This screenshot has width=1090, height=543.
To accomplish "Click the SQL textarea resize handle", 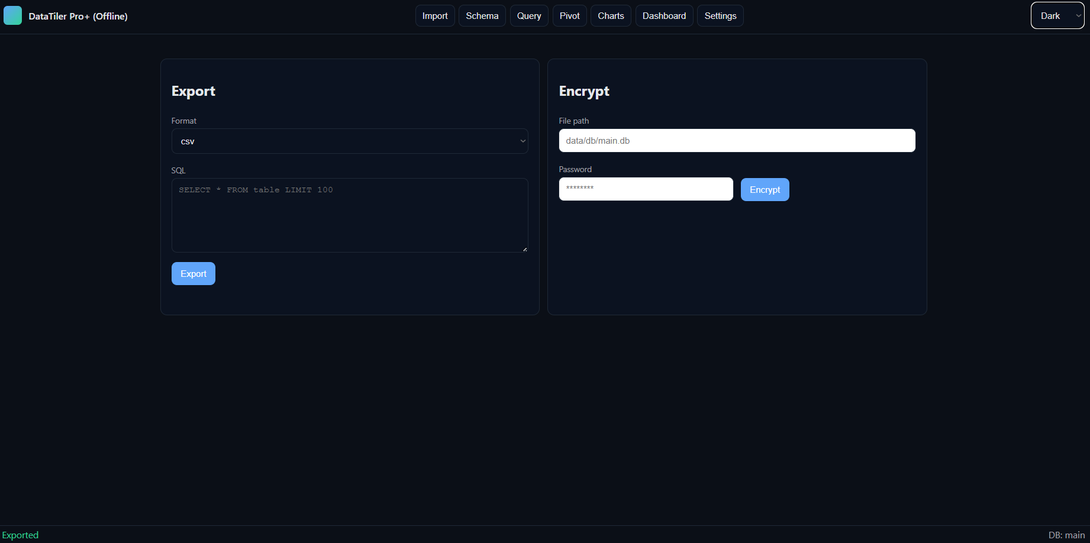I will [x=524, y=249].
